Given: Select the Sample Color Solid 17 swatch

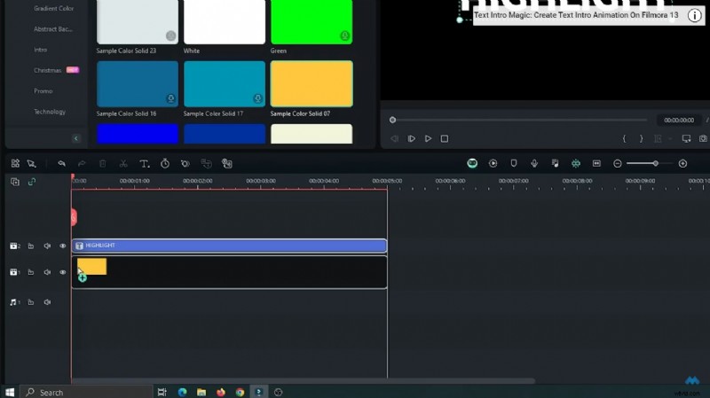Looking at the screenshot, I should point(225,83).
